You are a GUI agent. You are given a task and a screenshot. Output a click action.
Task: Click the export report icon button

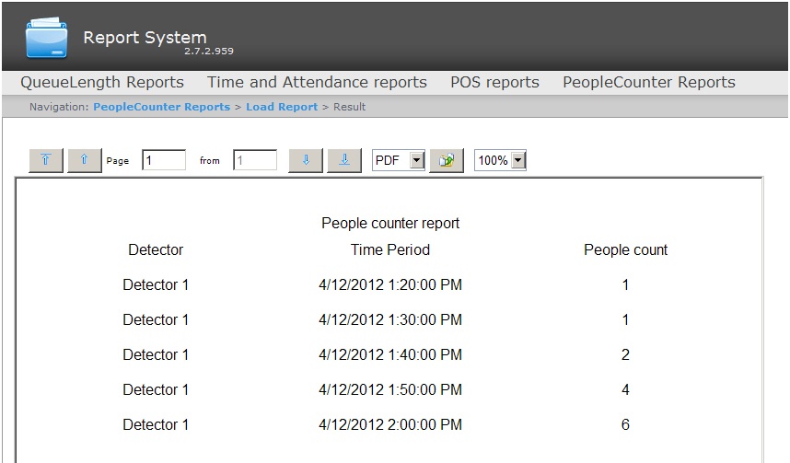click(x=447, y=160)
